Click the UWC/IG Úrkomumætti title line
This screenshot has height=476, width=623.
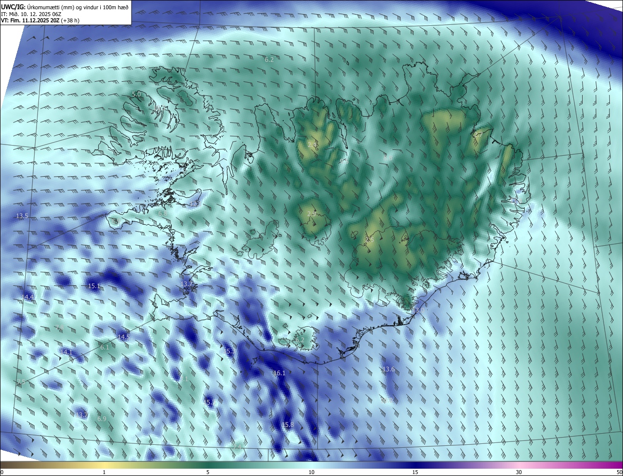pos(66,7)
